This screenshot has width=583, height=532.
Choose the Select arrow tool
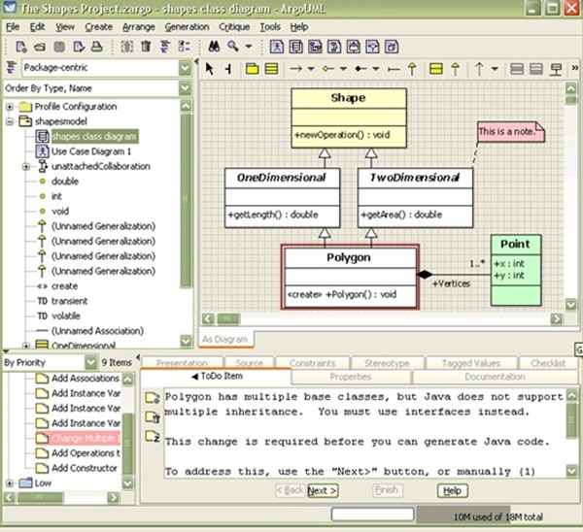(x=209, y=69)
